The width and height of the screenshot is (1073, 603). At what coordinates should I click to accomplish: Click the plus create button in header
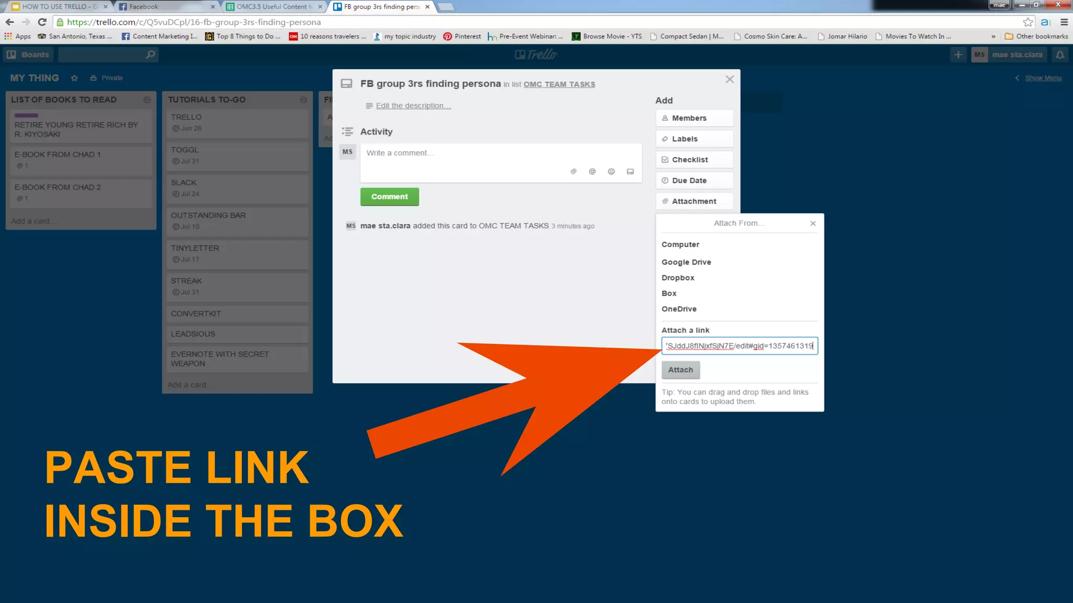(958, 54)
